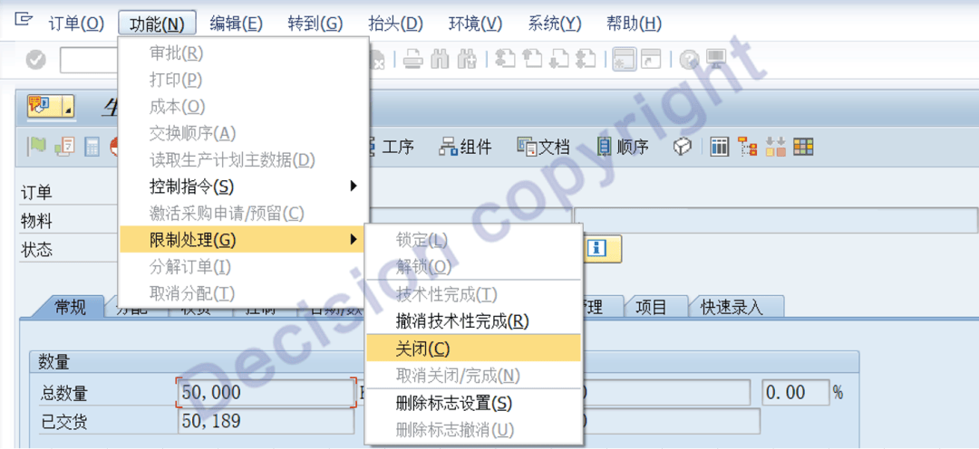This screenshot has width=979, height=449.
Task: Click the status information 'i' button
Action: coord(596,249)
